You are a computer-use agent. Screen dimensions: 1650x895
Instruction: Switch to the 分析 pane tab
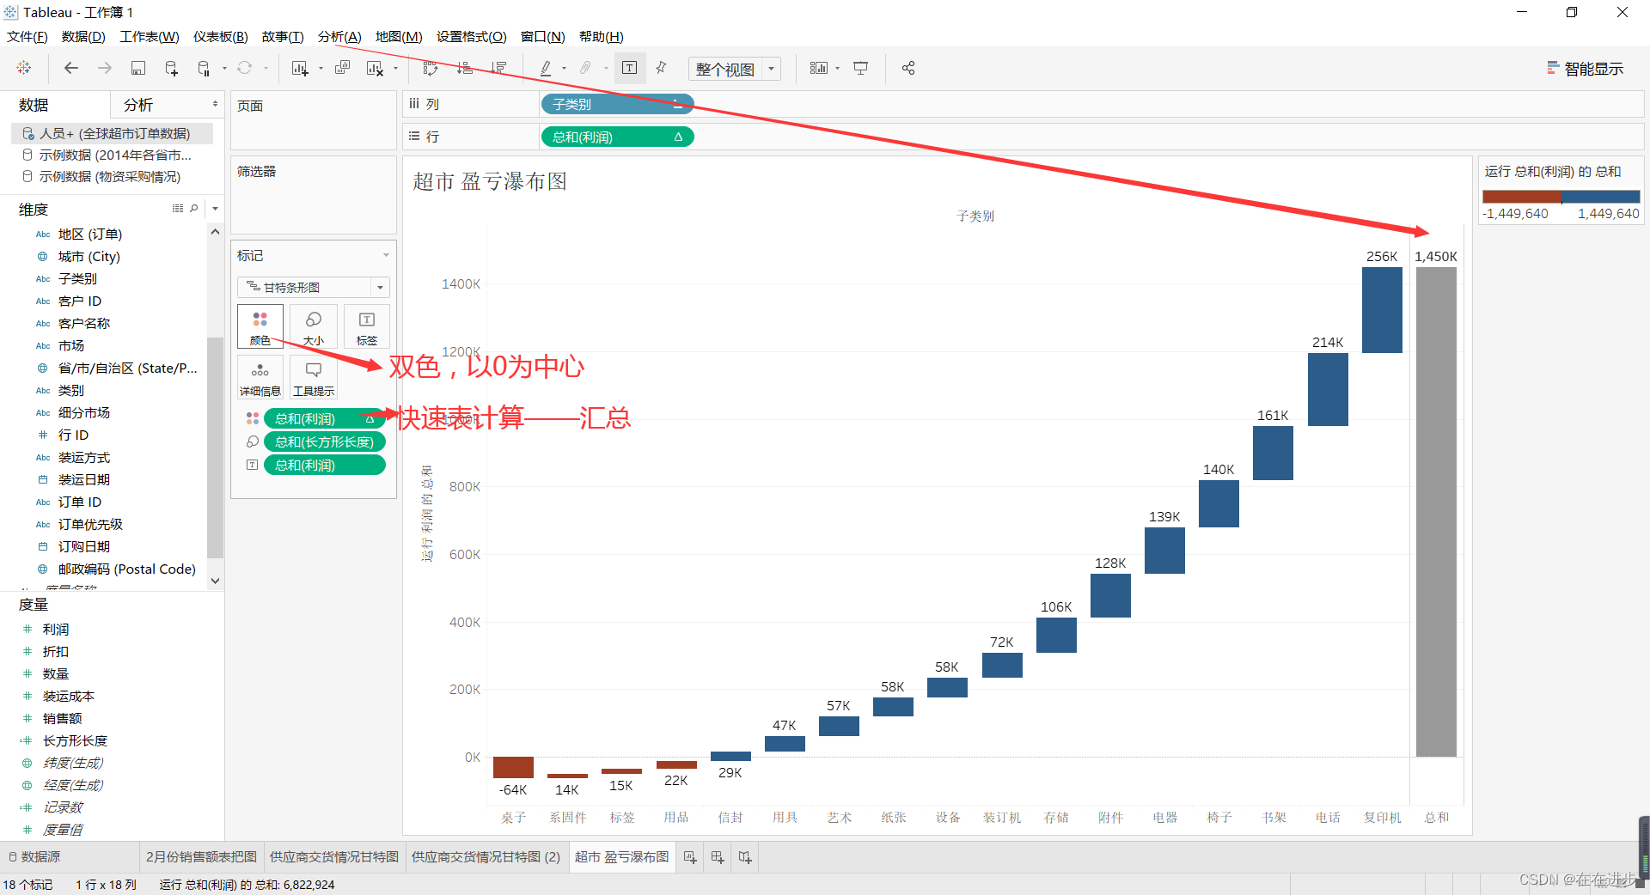[138, 105]
